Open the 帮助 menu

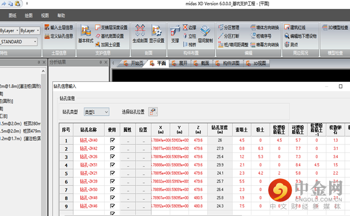61,16
